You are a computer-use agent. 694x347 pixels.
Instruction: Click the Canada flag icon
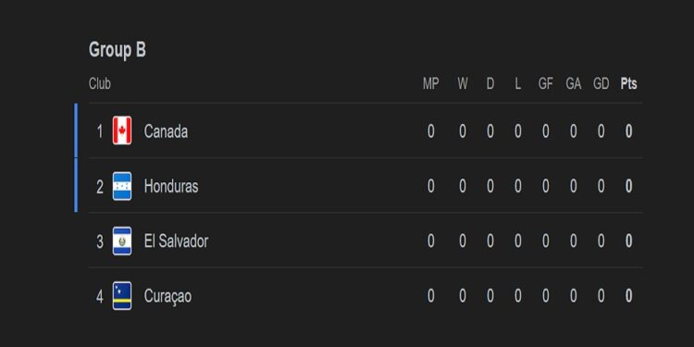122,130
